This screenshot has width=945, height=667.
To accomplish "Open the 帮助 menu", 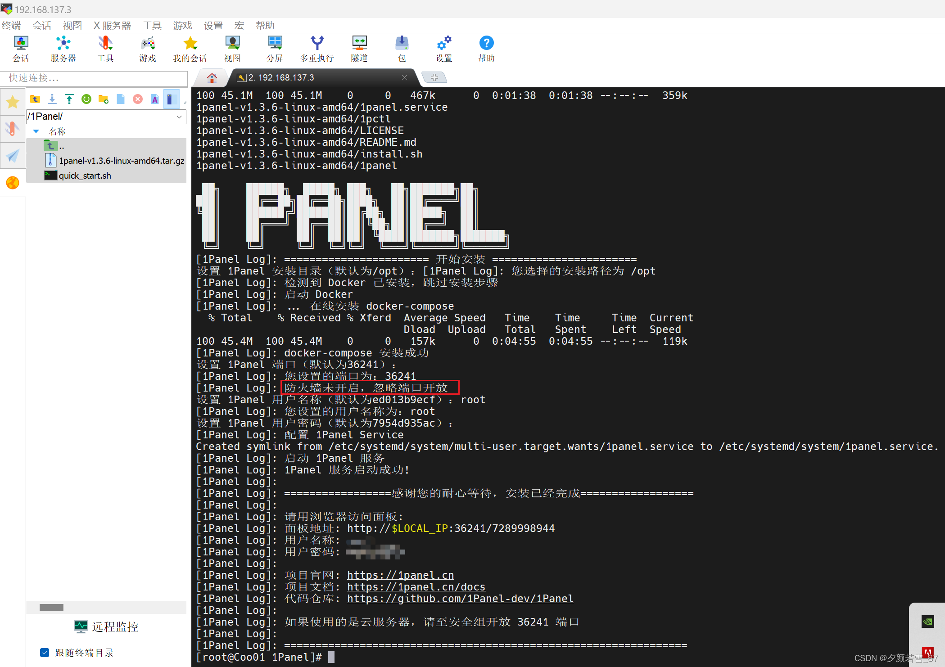I will (265, 25).
